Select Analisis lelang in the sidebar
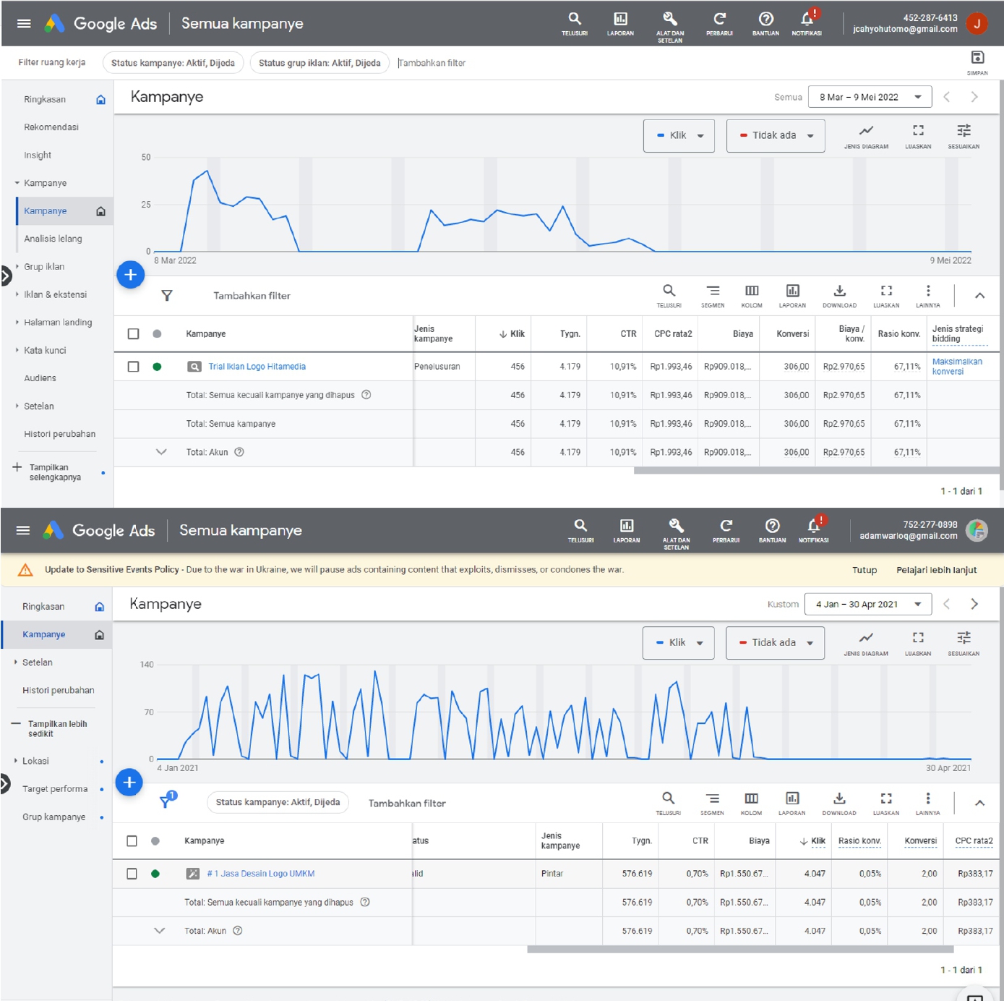Viewport: 1004px width, 1001px height. (x=53, y=239)
